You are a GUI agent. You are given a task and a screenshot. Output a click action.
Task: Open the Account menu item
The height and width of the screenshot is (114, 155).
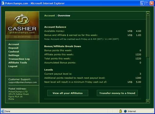point(14,44)
